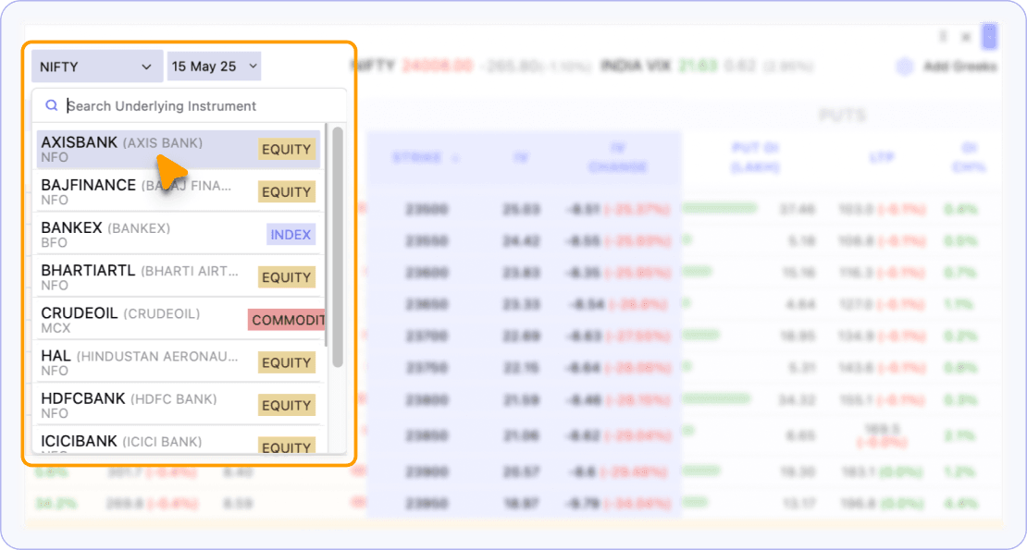Choose HAL Hindustan Aeronautics entry
Image resolution: width=1027 pixels, height=550 pixels.
pyautogui.click(x=179, y=362)
